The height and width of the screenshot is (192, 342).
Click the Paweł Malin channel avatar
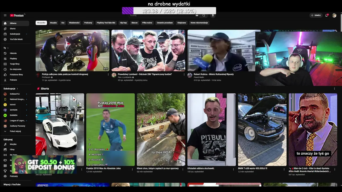190,75
